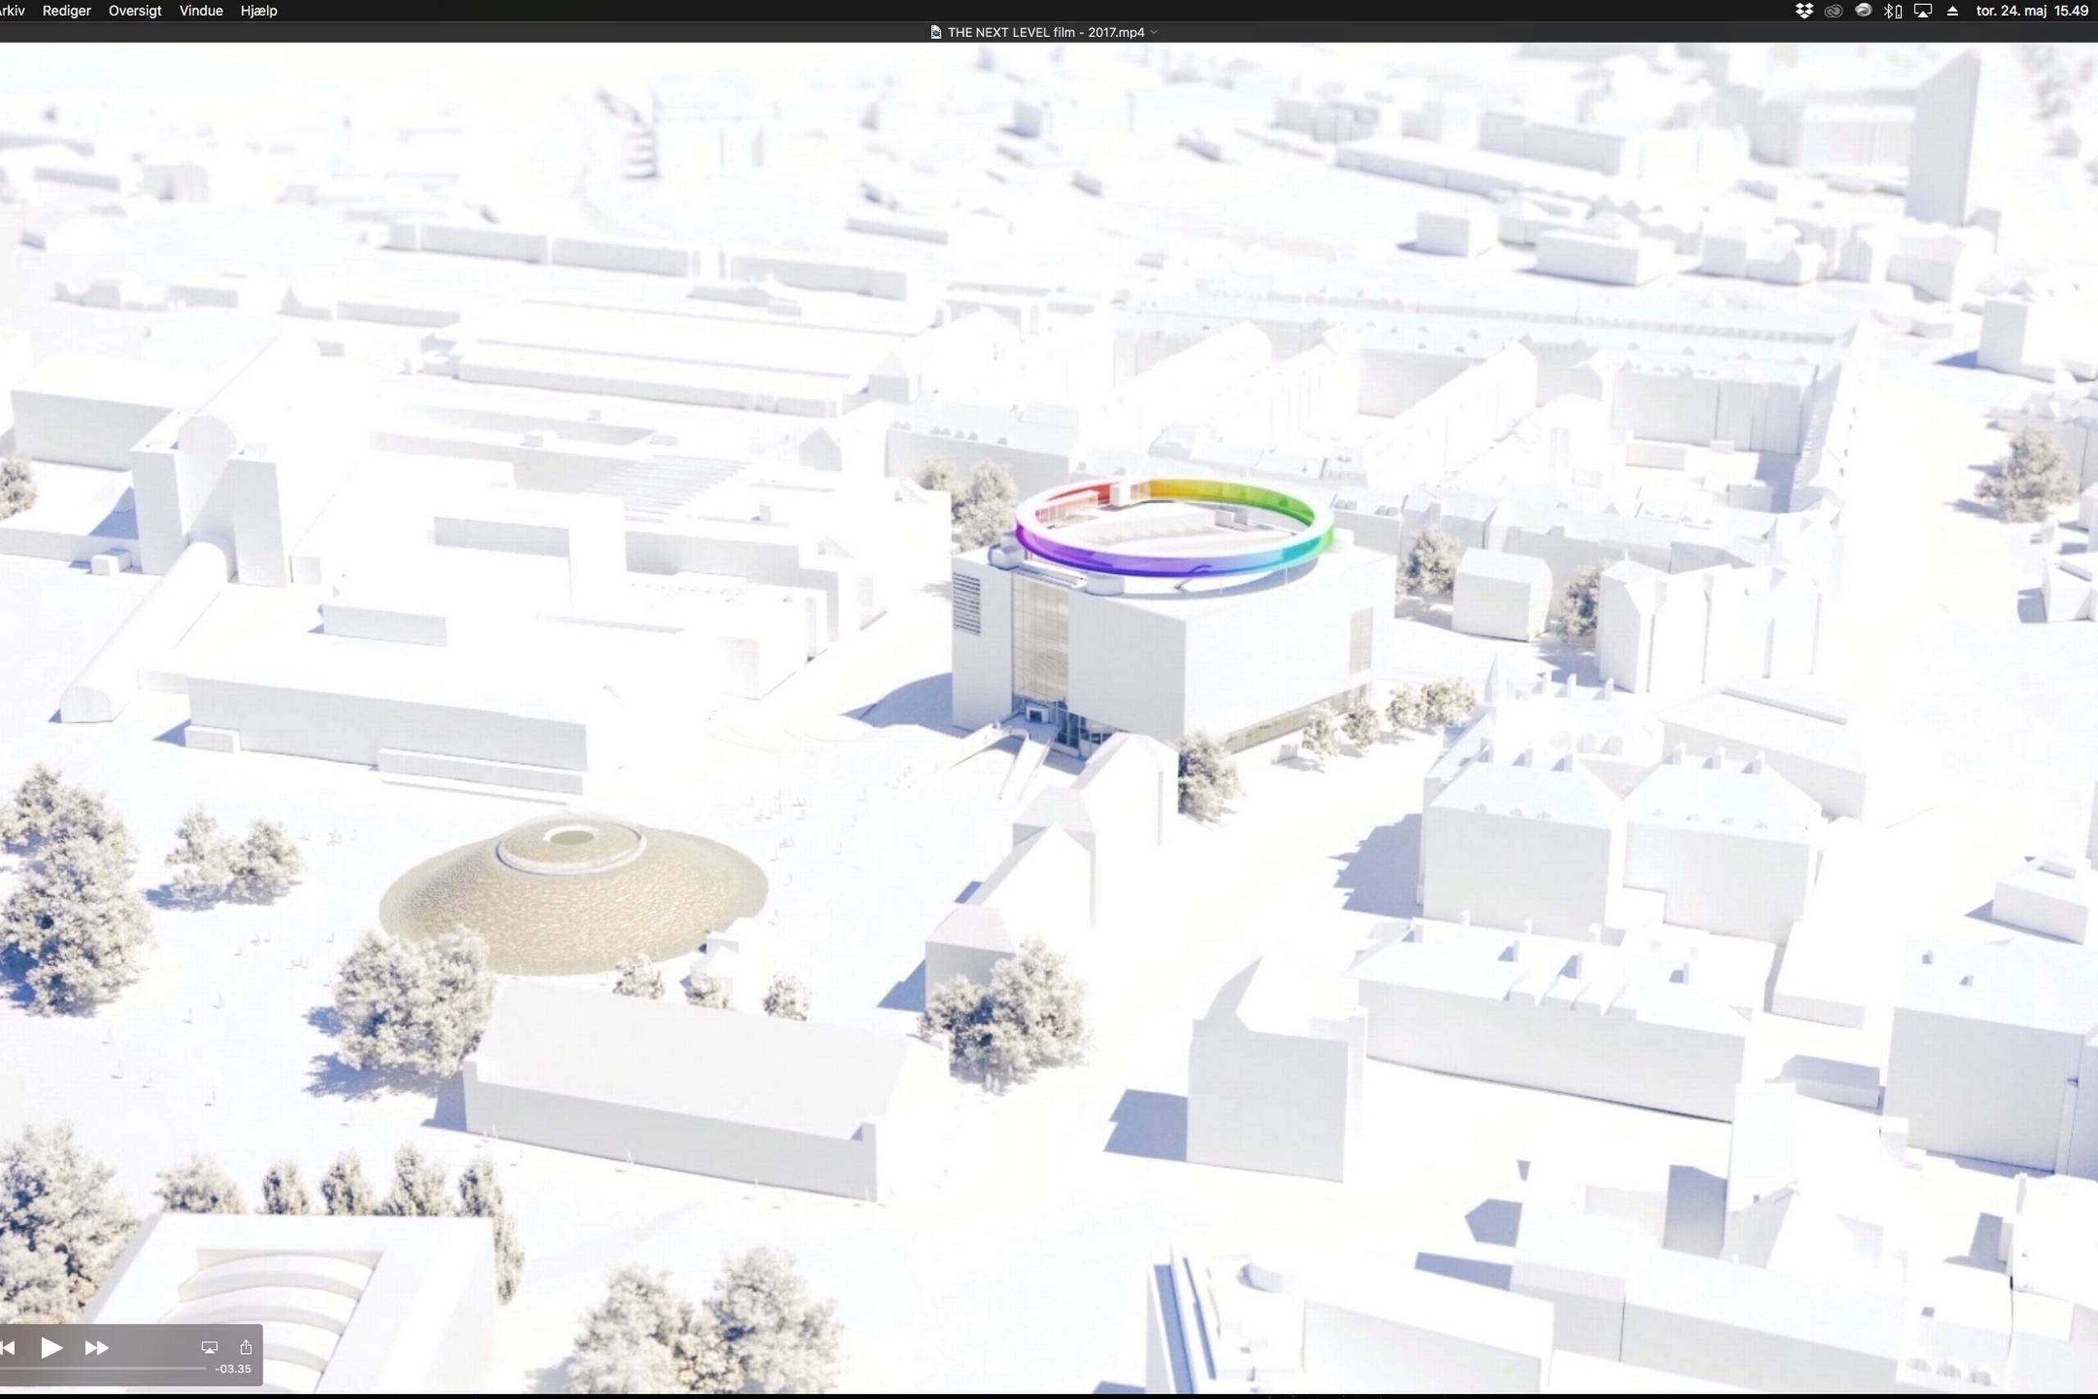
Task: Open the Oversigt menu
Action: coord(134,11)
